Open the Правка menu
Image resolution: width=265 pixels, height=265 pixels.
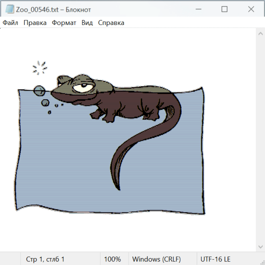[35, 23]
